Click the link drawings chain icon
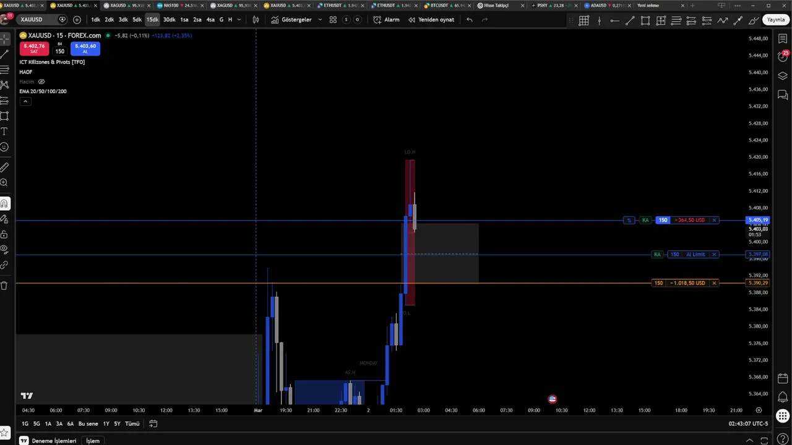Image resolution: width=792 pixels, height=445 pixels. (x=4, y=265)
